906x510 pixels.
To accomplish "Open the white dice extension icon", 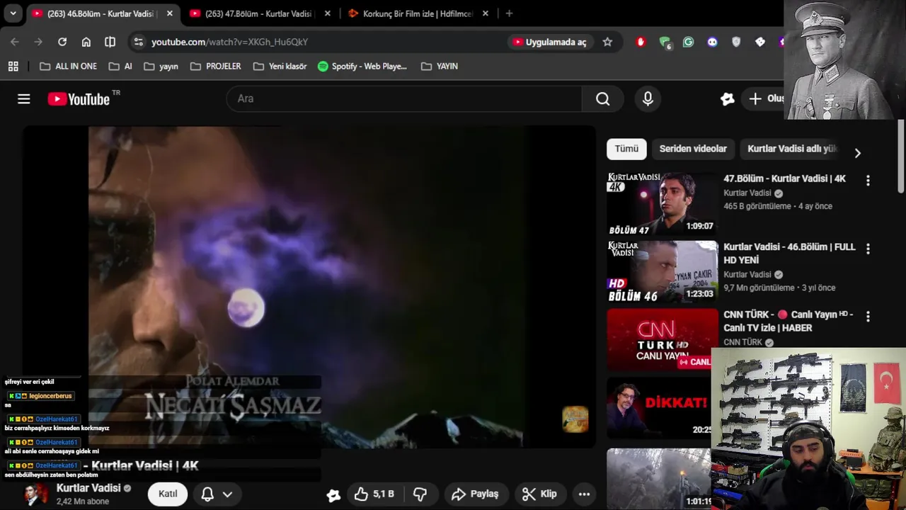I will 760,42.
